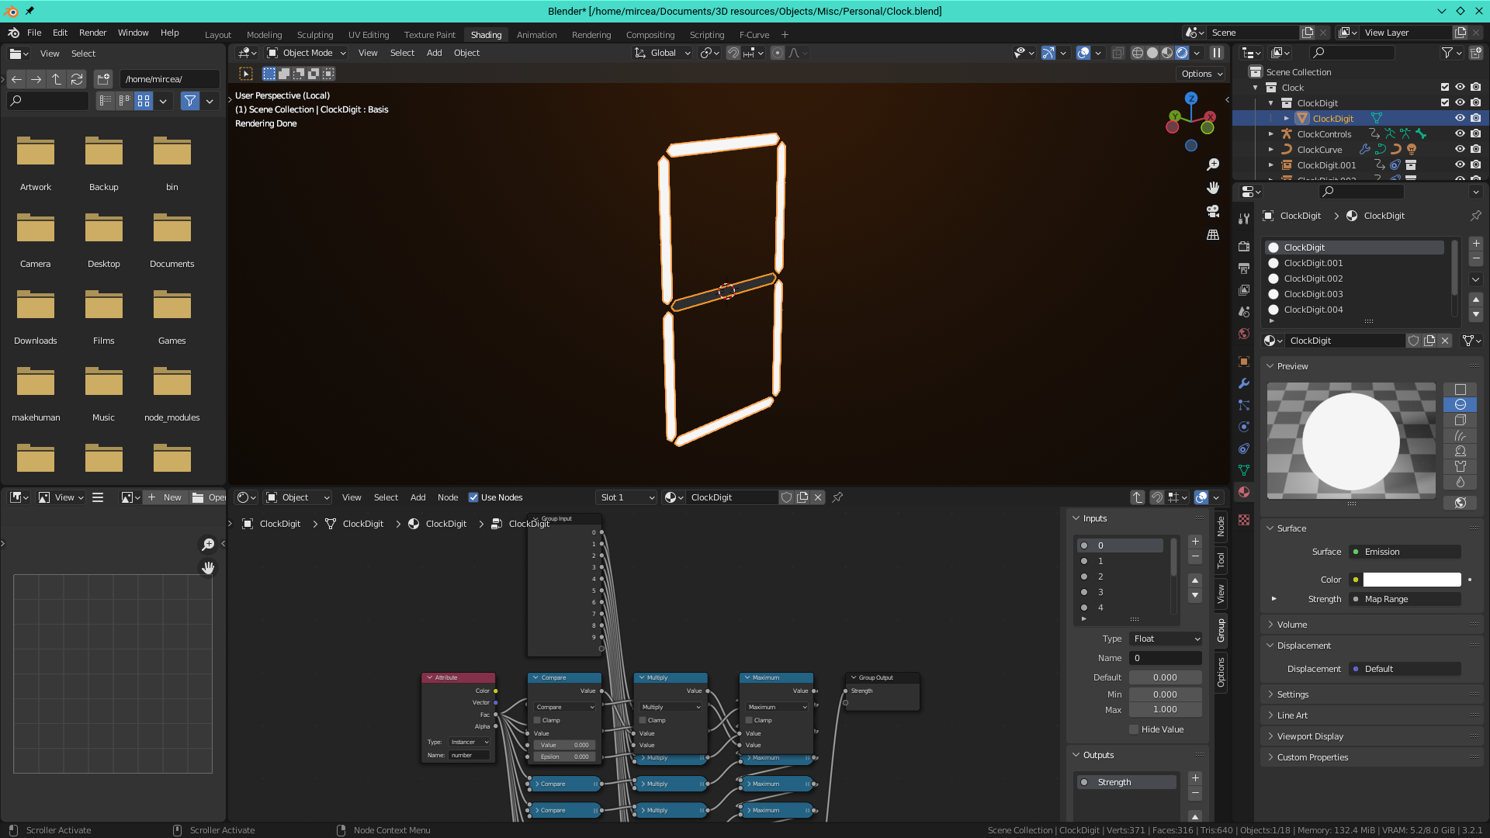1490x838 pixels.
Task: Hide ClockCurve in viewport with eye icon
Action: pos(1460,149)
